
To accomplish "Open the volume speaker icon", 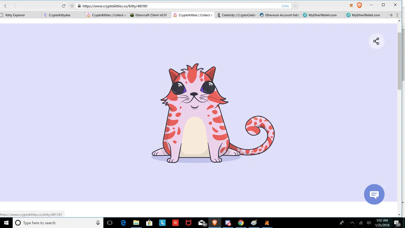I will pos(369,223).
